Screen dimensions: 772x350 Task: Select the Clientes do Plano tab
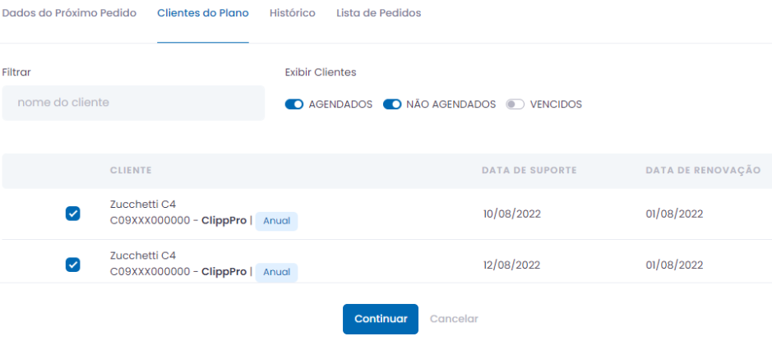202,13
